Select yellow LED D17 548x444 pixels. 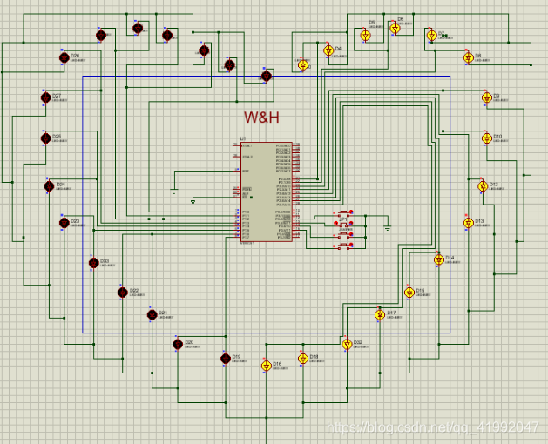[380, 315]
